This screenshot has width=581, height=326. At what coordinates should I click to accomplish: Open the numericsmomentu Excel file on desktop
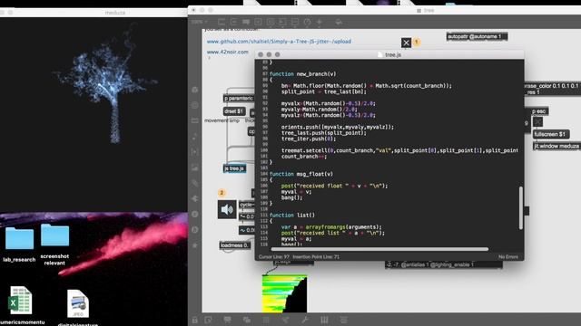point(20,301)
